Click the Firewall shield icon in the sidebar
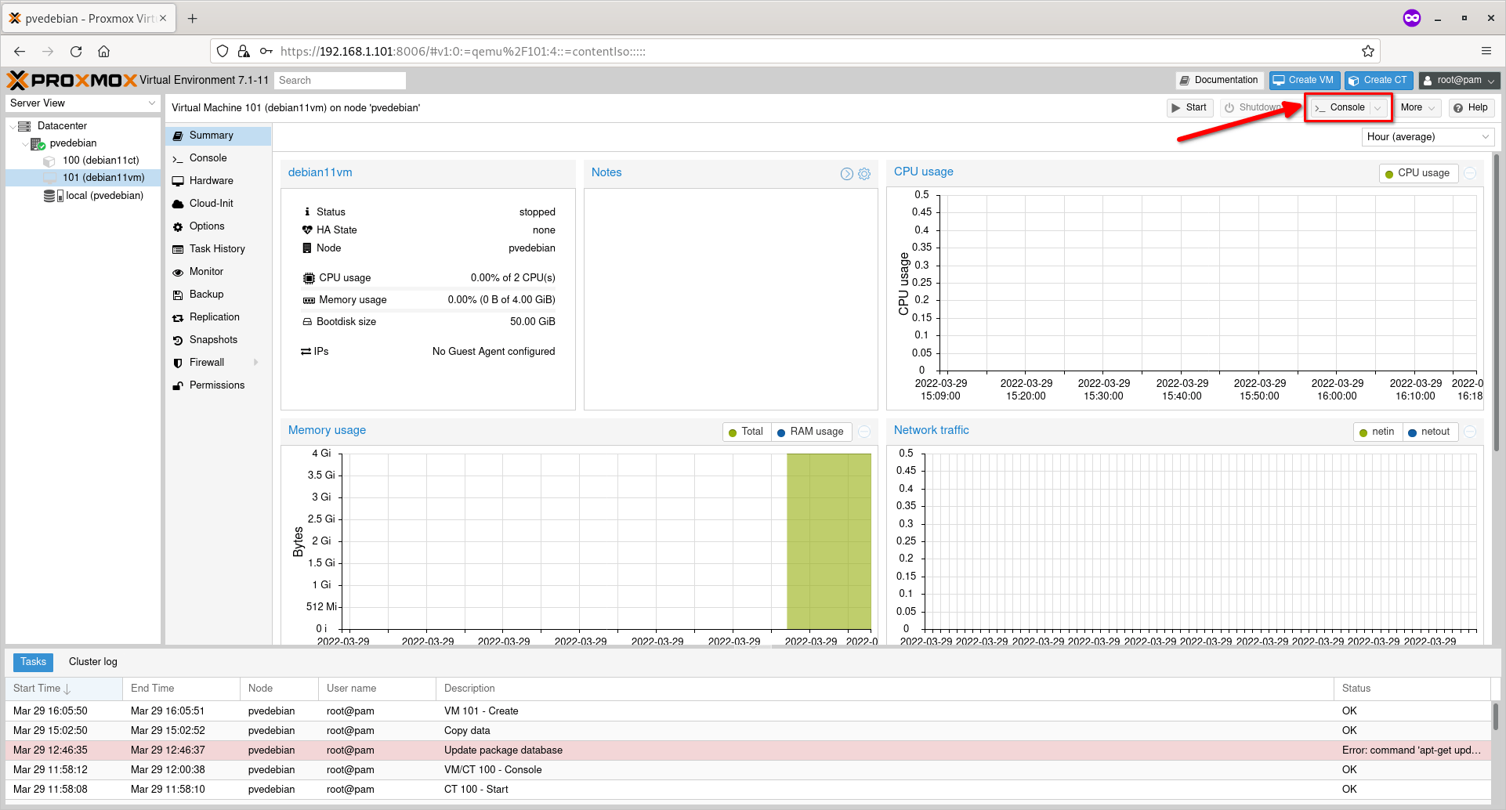Screen dimensions: 1506x810 click(x=178, y=363)
